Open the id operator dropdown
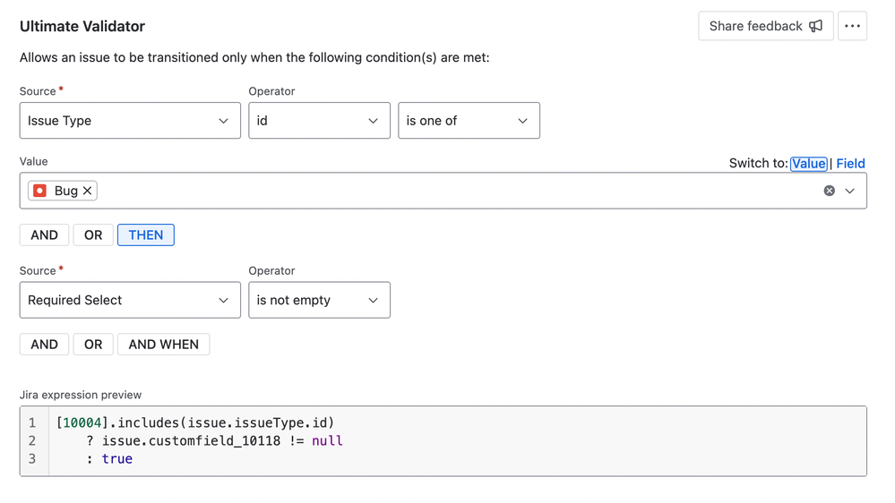Screen dimensions: 895x503 [319, 121]
